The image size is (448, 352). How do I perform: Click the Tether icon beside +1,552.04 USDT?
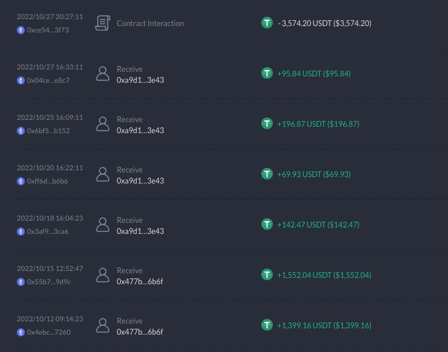[x=267, y=275]
